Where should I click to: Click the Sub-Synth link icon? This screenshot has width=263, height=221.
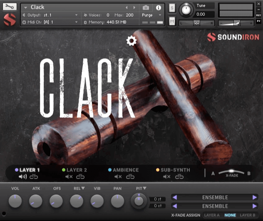click(179, 177)
